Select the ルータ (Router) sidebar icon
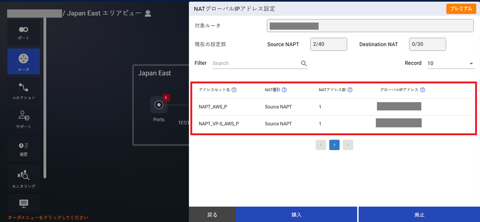The height and width of the screenshot is (222, 480). click(x=23, y=61)
